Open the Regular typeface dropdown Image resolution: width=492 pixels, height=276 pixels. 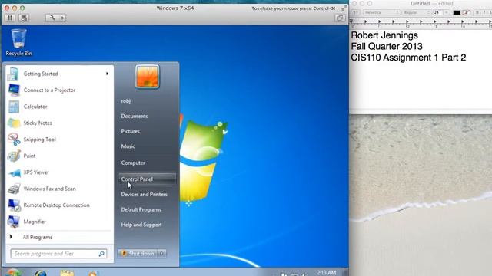click(417, 12)
